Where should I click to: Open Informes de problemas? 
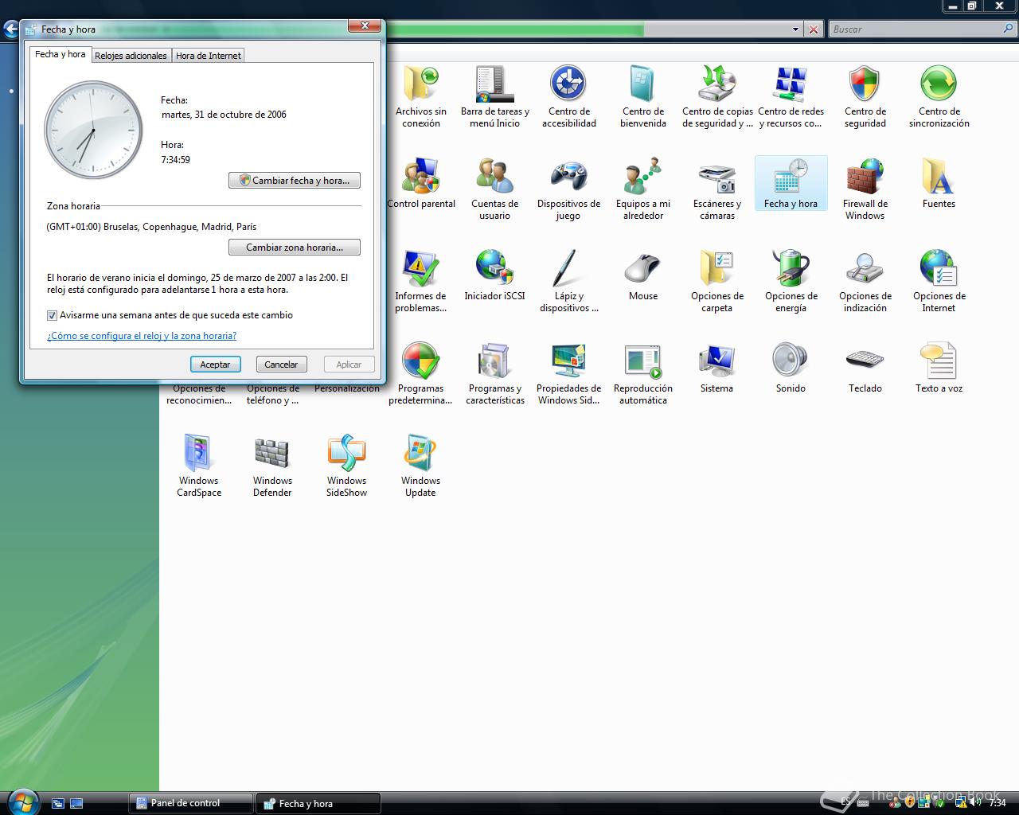pos(420,282)
